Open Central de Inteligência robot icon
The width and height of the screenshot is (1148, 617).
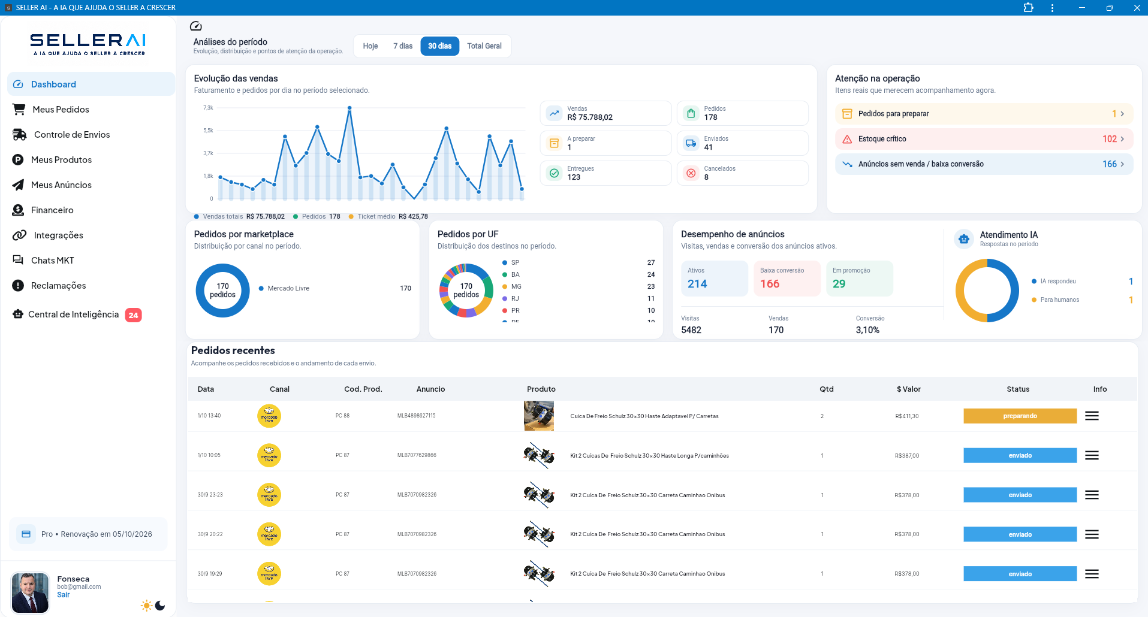(18, 314)
